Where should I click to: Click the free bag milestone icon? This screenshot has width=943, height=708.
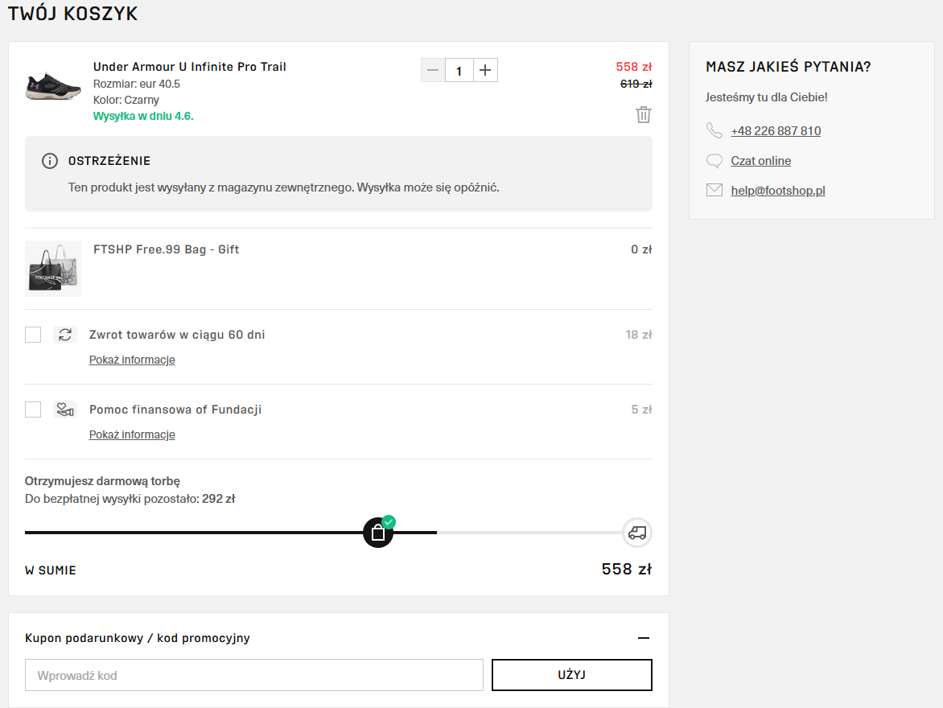(x=378, y=533)
